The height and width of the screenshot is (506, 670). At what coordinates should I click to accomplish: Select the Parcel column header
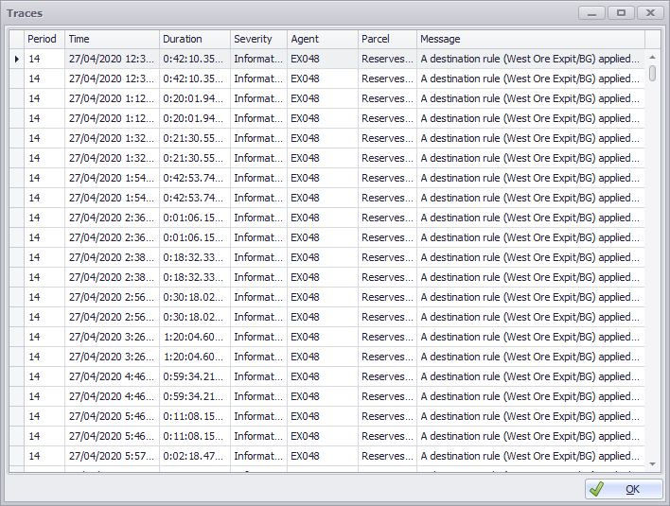[x=387, y=40]
